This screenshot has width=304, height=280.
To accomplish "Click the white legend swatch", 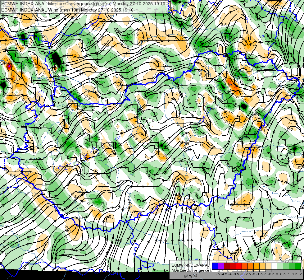I will tap(274, 266).
